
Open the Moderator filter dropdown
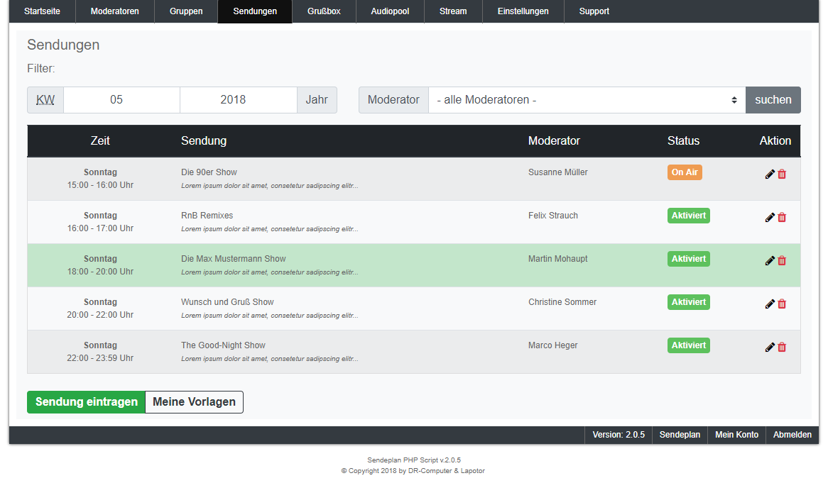pos(587,100)
